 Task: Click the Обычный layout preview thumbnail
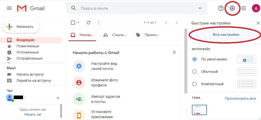pyautogui.click(x=247, y=72)
